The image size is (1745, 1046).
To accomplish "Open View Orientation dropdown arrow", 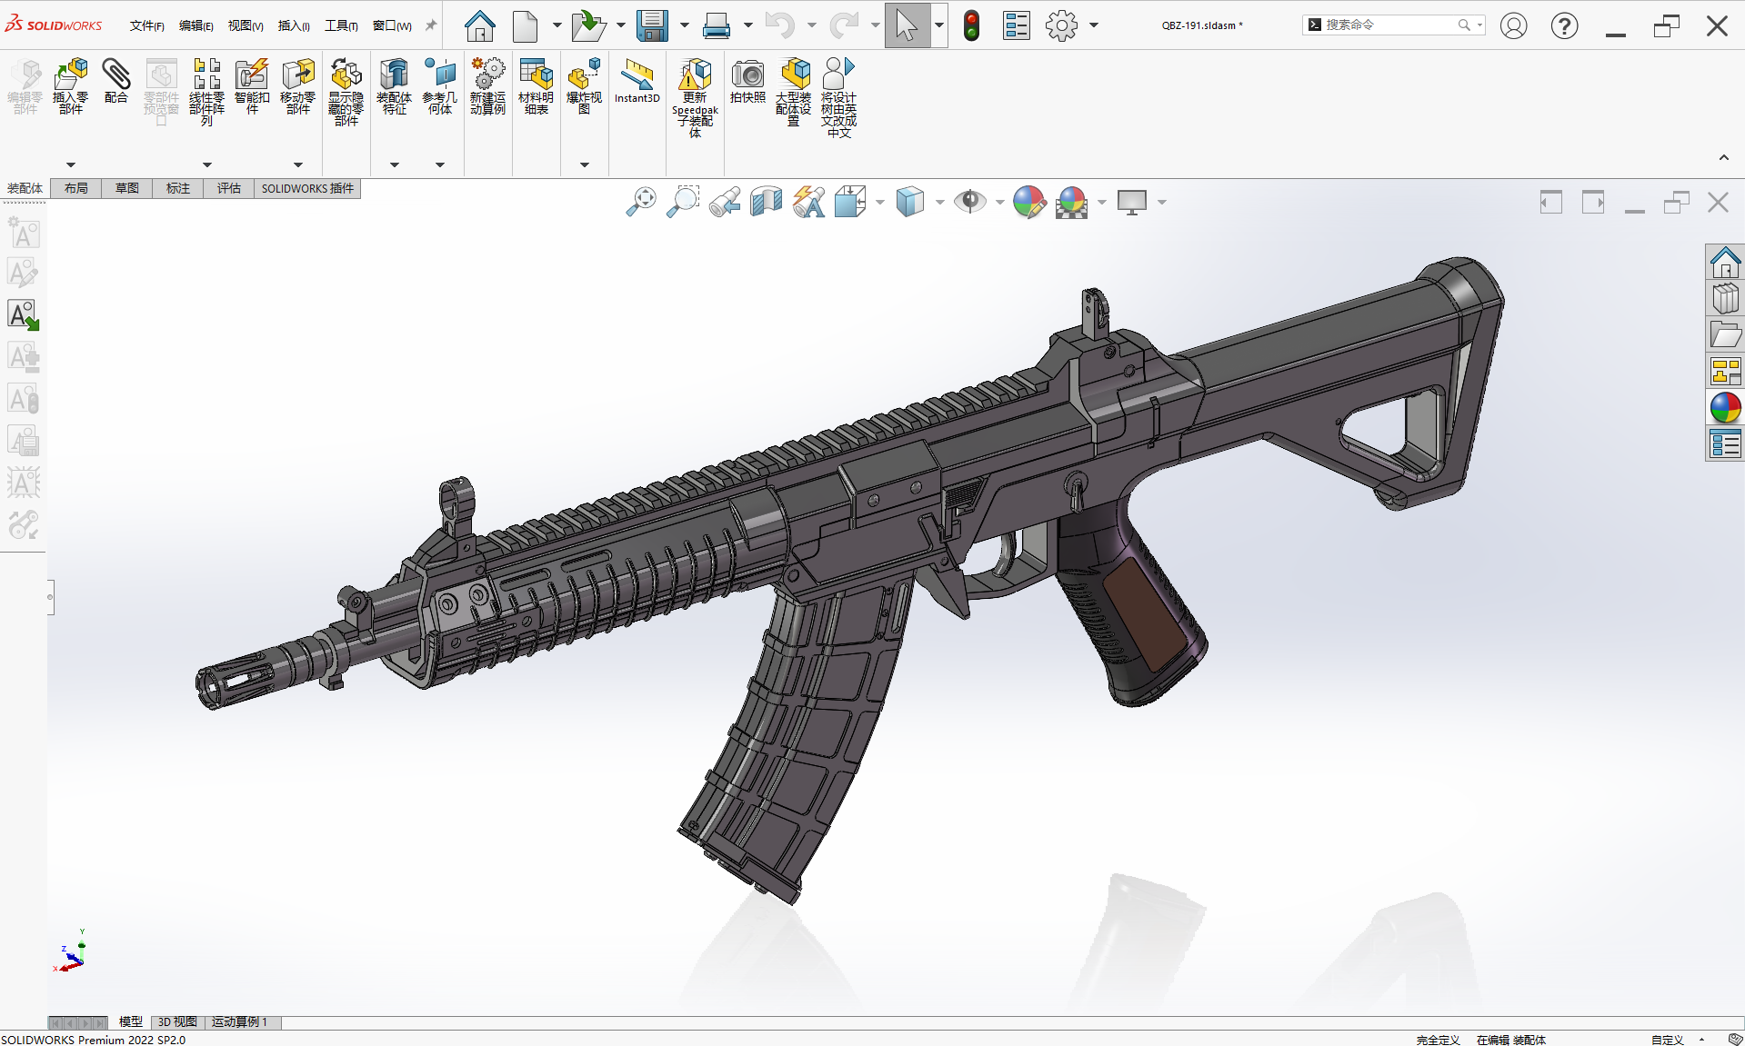I will tap(879, 202).
